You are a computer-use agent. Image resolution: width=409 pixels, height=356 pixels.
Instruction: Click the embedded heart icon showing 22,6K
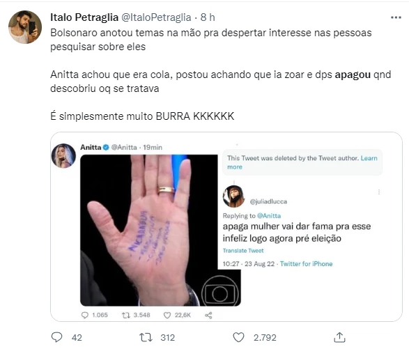coord(167,315)
